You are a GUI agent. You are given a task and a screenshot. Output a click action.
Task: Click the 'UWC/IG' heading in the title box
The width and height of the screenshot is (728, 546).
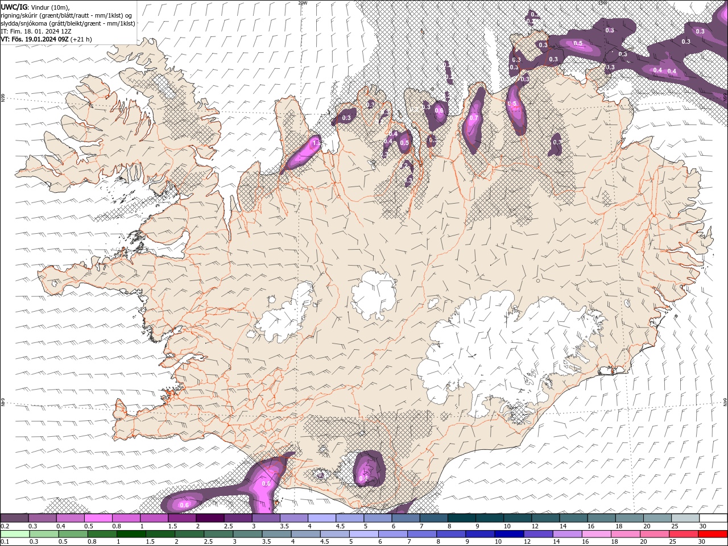13,6
